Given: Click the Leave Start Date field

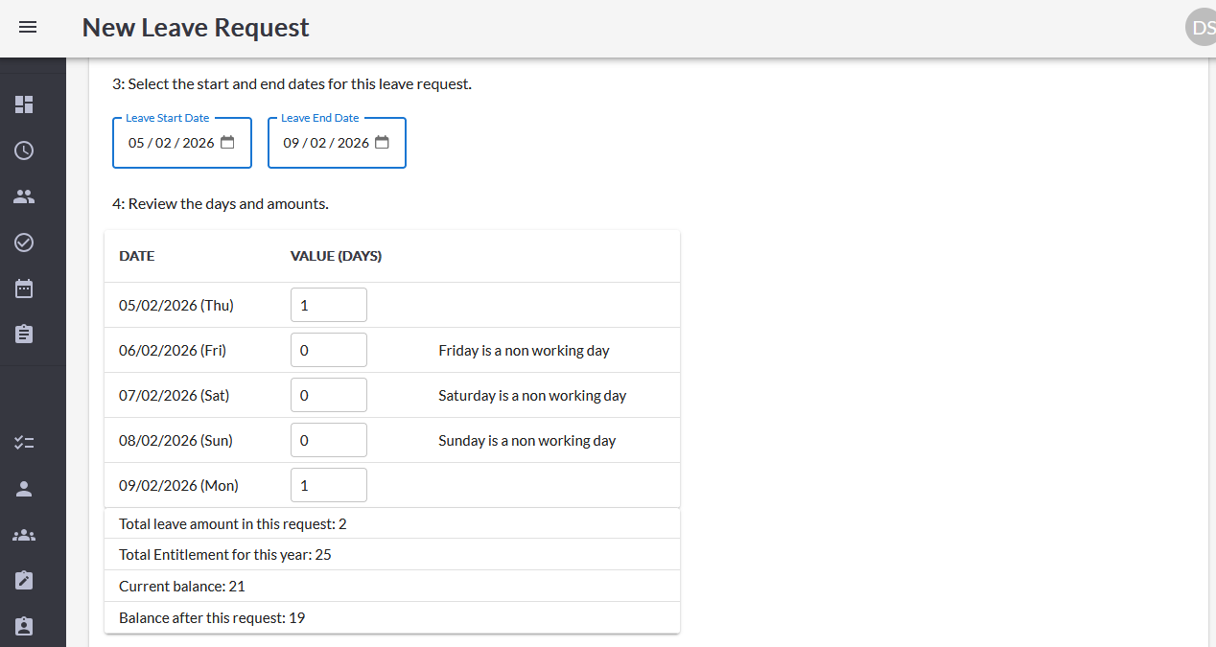Looking at the screenshot, I should point(171,143).
